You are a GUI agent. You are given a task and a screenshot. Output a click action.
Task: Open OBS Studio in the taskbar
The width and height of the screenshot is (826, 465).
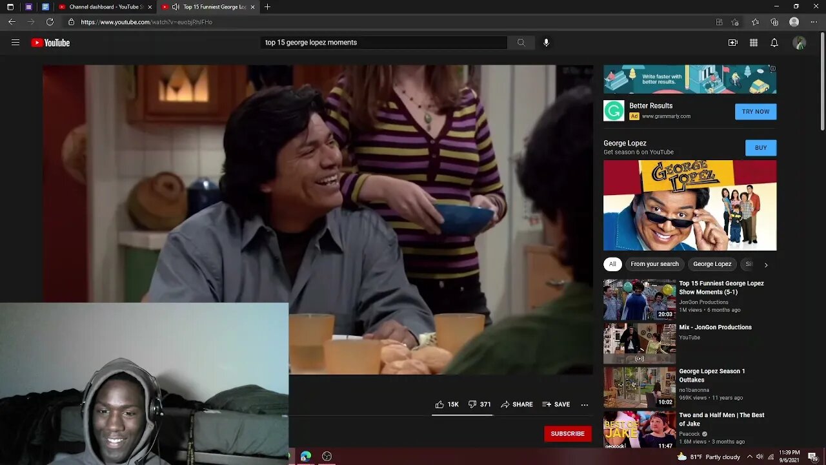click(x=327, y=457)
